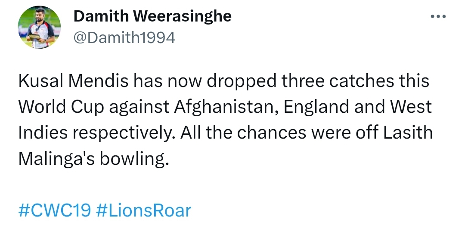Click the word "England" in the tweet body

click(316, 107)
